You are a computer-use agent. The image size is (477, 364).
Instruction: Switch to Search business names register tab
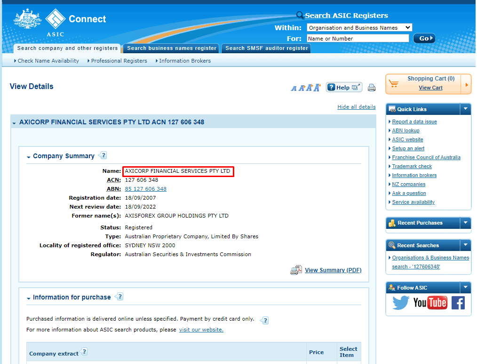pos(172,48)
